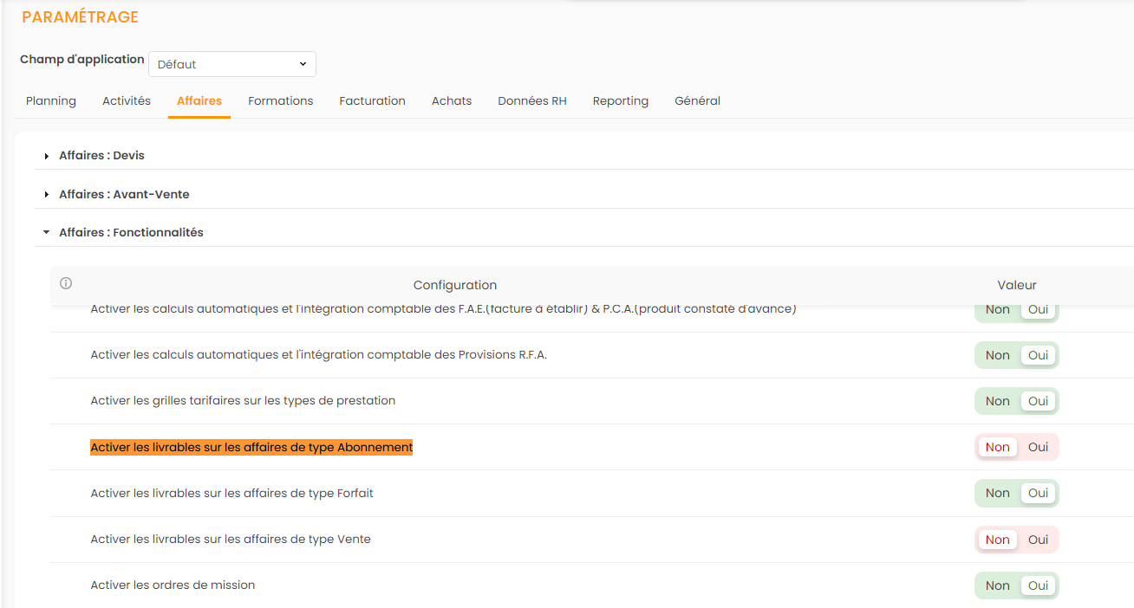Switch to Données RH tab
The image size is (1134, 608).
pos(531,101)
